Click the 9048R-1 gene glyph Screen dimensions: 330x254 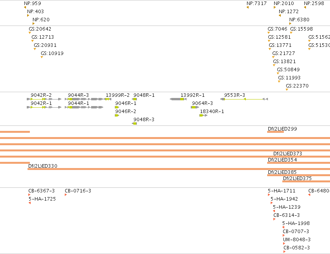135,99
